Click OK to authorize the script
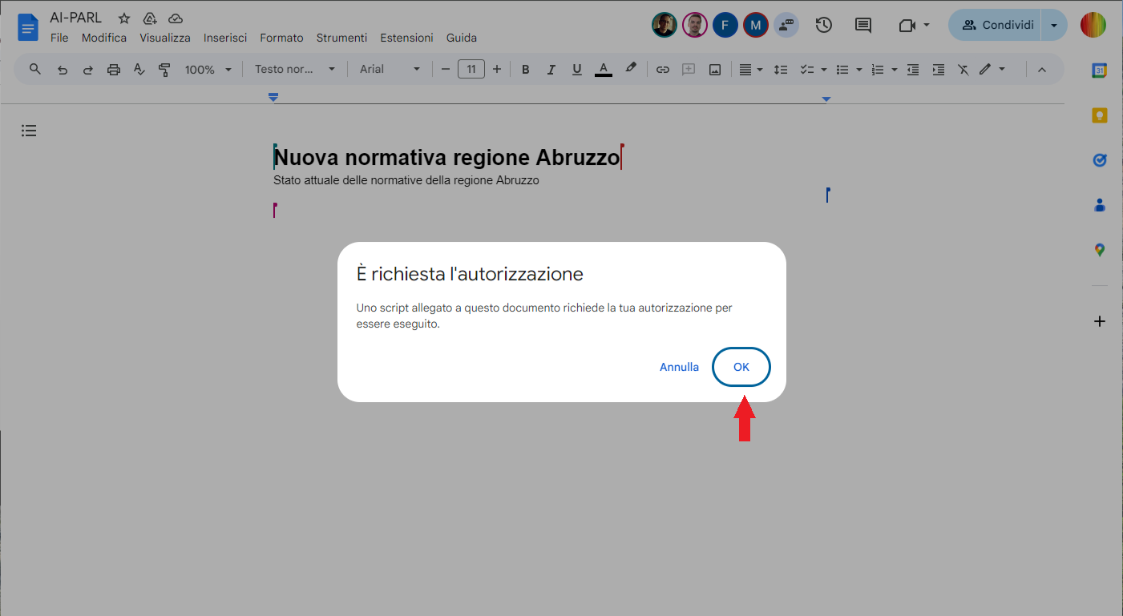 741,367
